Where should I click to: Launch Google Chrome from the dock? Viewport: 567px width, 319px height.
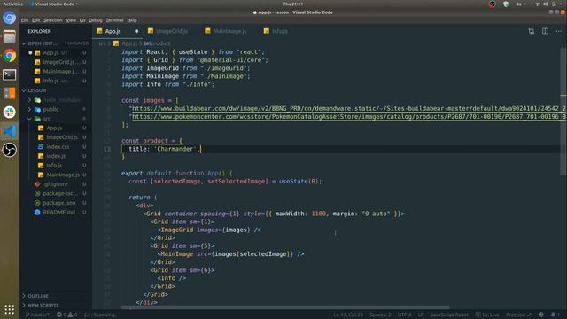pos(10,56)
